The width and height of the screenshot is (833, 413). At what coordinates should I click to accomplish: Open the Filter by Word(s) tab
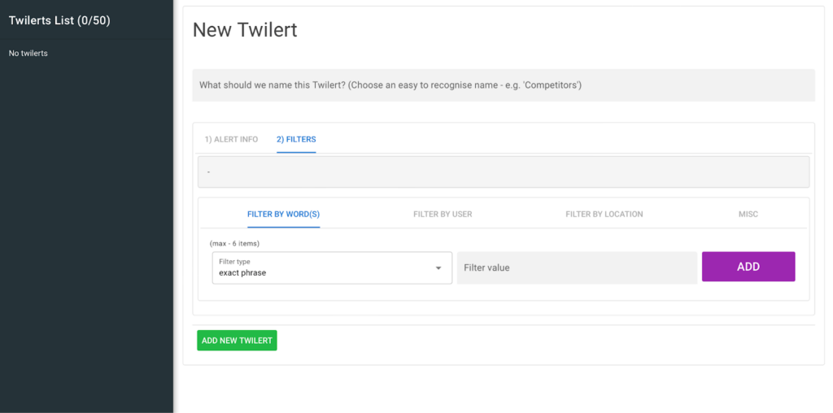click(x=283, y=214)
